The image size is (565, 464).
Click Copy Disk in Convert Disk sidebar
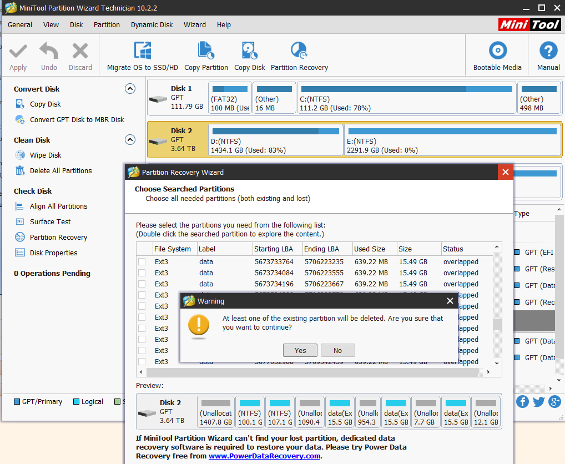click(x=45, y=104)
